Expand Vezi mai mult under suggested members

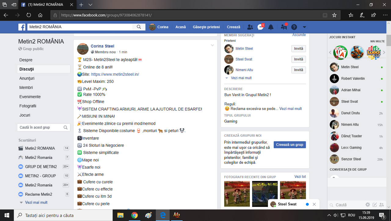pos(241,78)
